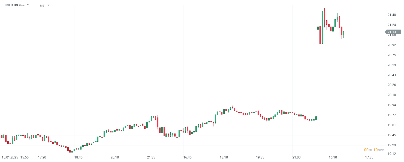Screen dimensions: 404x162
Task: Click the 20.75 price axis label
Action: [x=391, y=55]
